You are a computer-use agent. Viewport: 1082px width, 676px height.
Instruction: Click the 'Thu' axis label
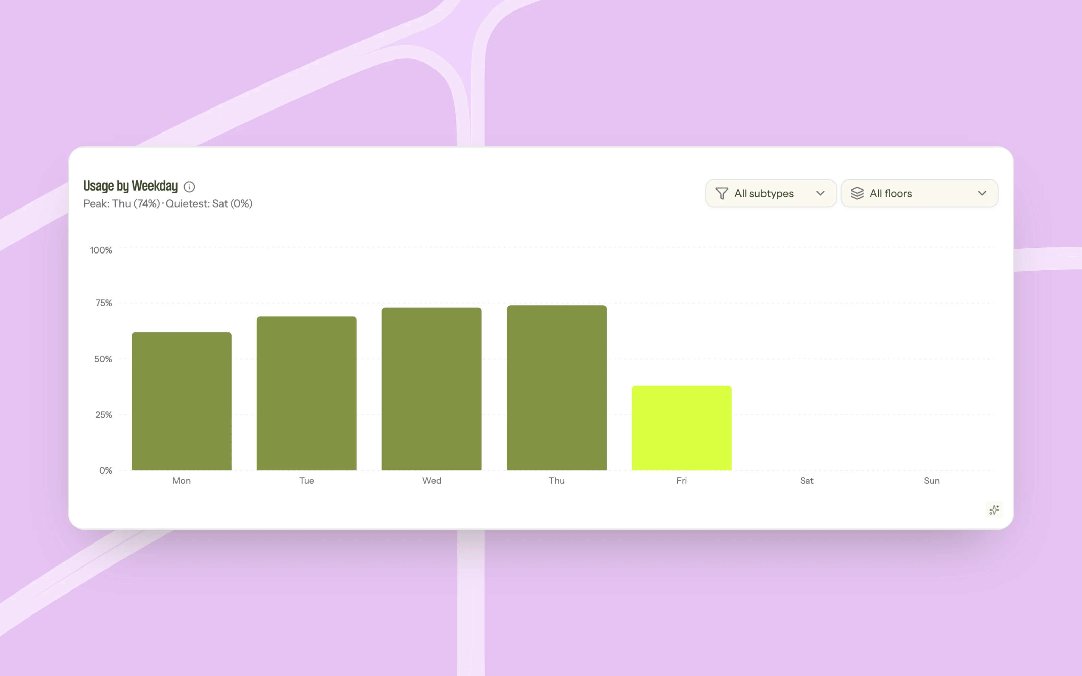557,481
